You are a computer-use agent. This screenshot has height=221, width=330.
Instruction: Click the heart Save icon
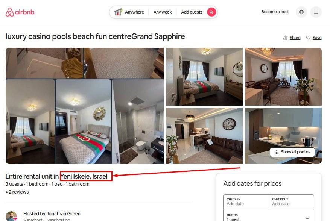pos(308,38)
